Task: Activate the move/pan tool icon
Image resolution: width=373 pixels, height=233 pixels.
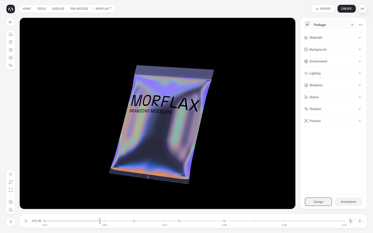Action: pyautogui.click(x=10, y=174)
